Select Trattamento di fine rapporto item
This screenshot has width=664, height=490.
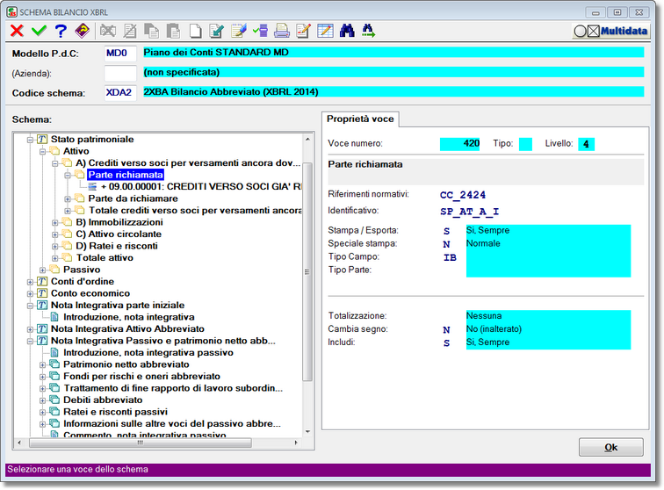click(x=173, y=388)
